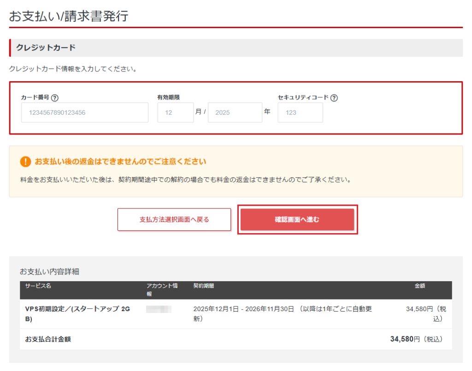The width and height of the screenshot is (472, 371).
Task: Select the expiry month input field
Action: coord(175,112)
